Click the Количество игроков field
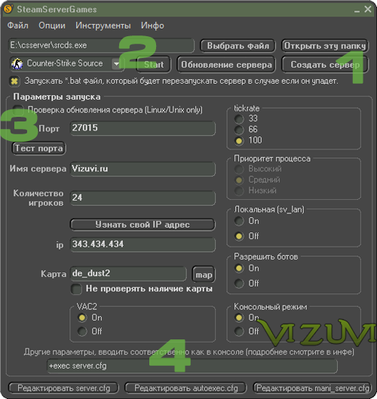 [x=143, y=198]
